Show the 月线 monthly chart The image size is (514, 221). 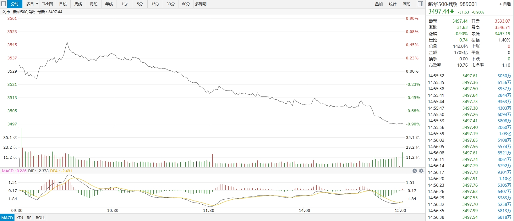coord(94,4)
